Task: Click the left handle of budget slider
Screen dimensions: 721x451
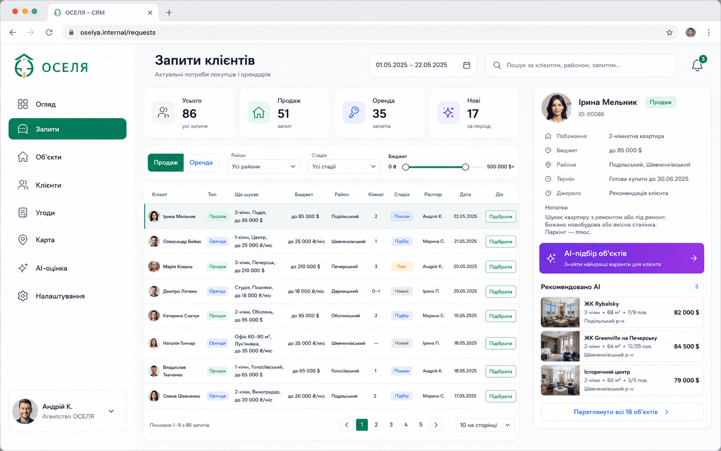Action: [406, 167]
